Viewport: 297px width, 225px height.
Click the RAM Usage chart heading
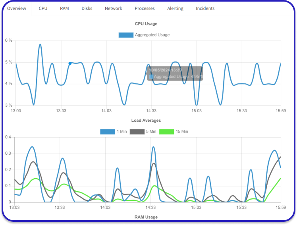coord(146,217)
